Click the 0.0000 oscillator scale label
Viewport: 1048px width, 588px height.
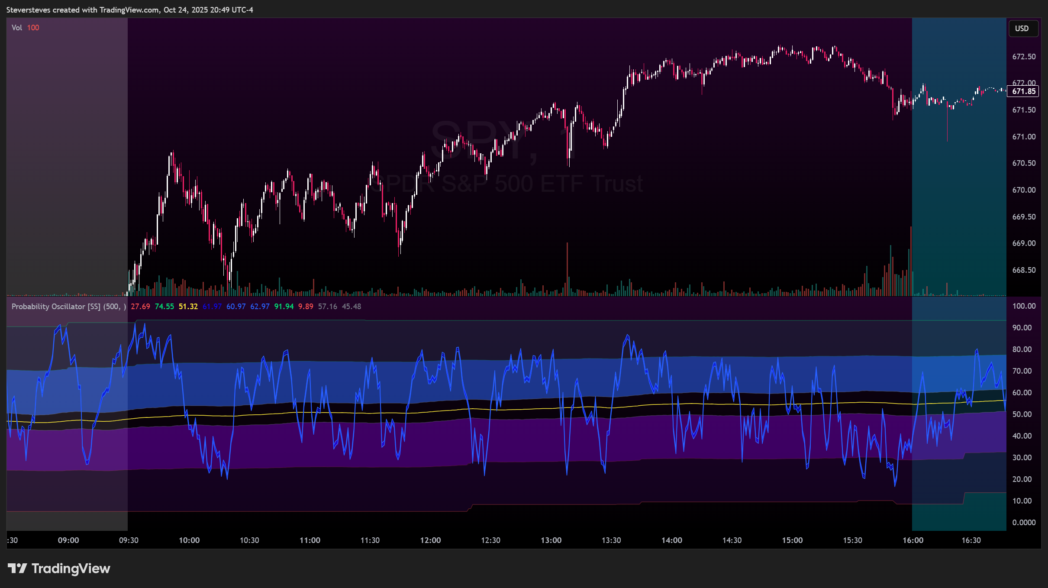pos(1024,523)
